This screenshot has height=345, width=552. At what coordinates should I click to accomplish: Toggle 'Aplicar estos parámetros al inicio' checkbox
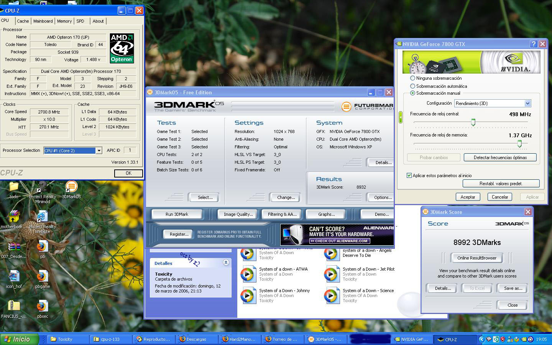tap(409, 176)
